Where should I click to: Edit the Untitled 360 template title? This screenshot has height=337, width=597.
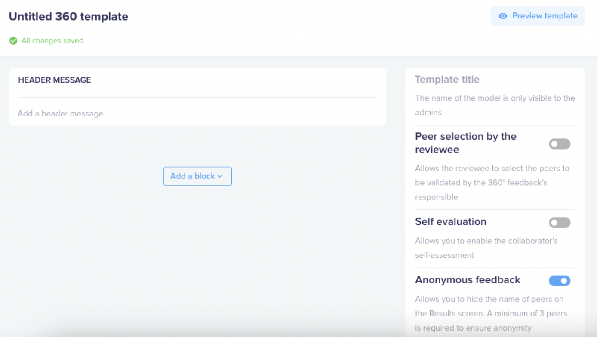pos(68,17)
